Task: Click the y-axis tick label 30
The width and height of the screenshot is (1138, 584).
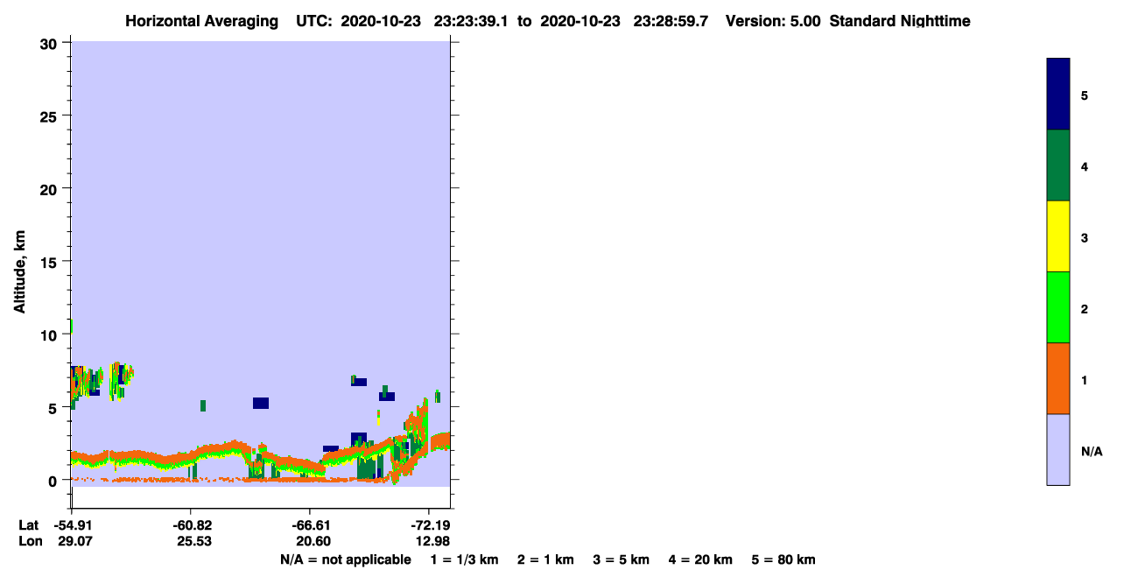Action: click(51, 43)
